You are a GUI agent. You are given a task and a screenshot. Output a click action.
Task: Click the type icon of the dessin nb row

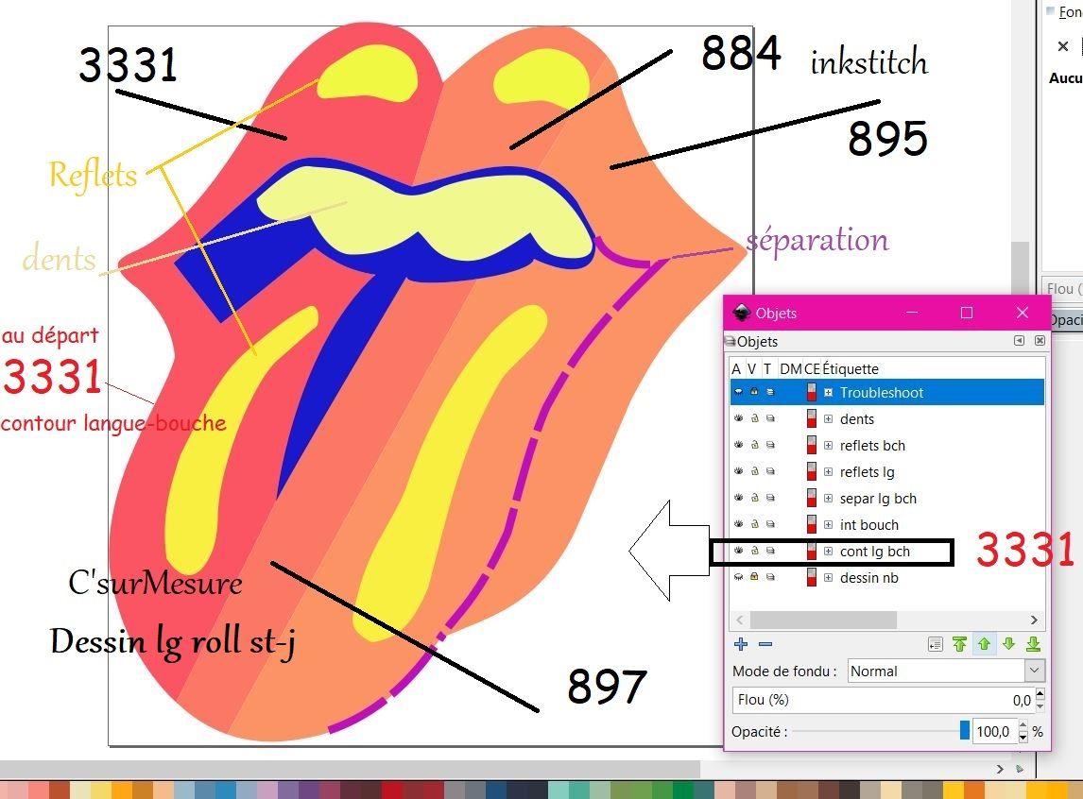click(x=770, y=577)
